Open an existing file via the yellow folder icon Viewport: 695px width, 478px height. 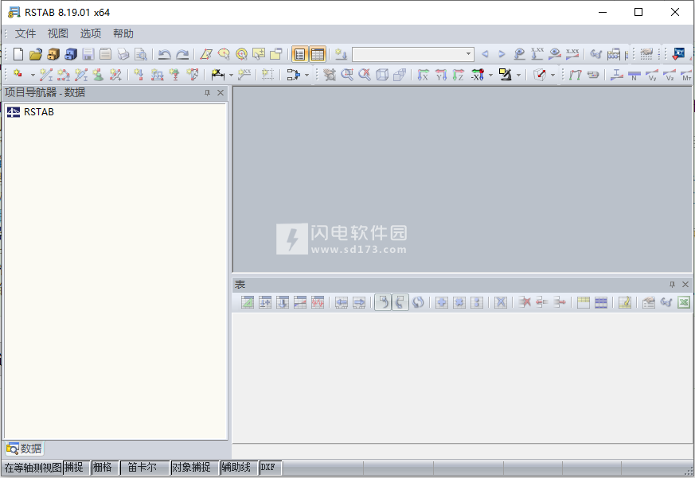(x=36, y=54)
